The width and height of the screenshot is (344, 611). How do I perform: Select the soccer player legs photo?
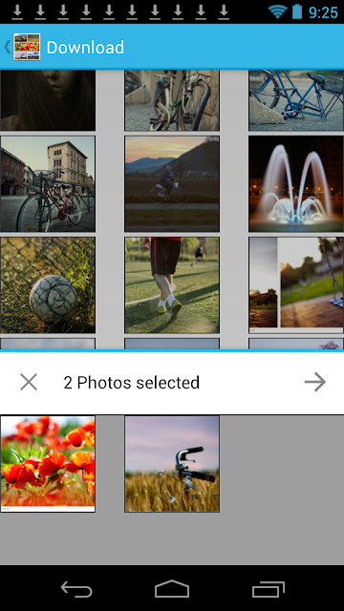tap(172, 285)
